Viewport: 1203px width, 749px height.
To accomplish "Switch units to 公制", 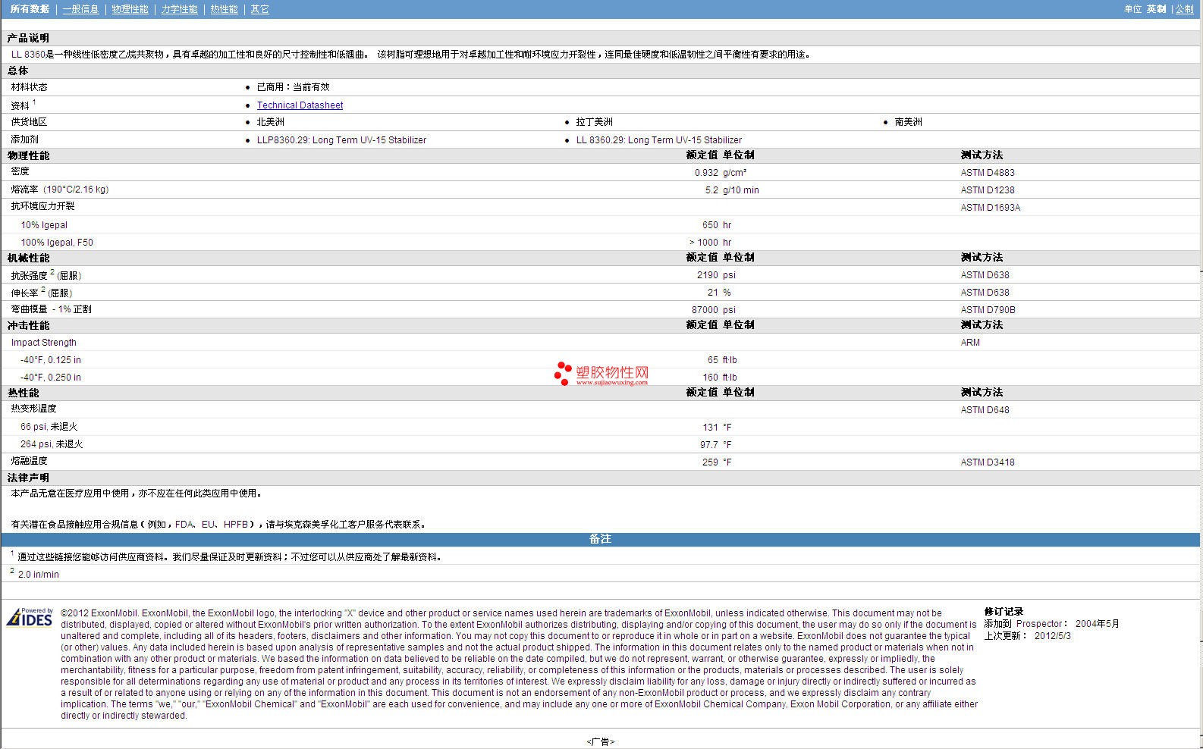I will coord(1184,9).
